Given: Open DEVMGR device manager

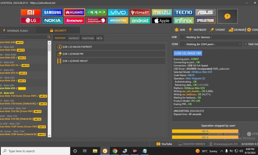Looking at the screenshot, I should (237, 30).
